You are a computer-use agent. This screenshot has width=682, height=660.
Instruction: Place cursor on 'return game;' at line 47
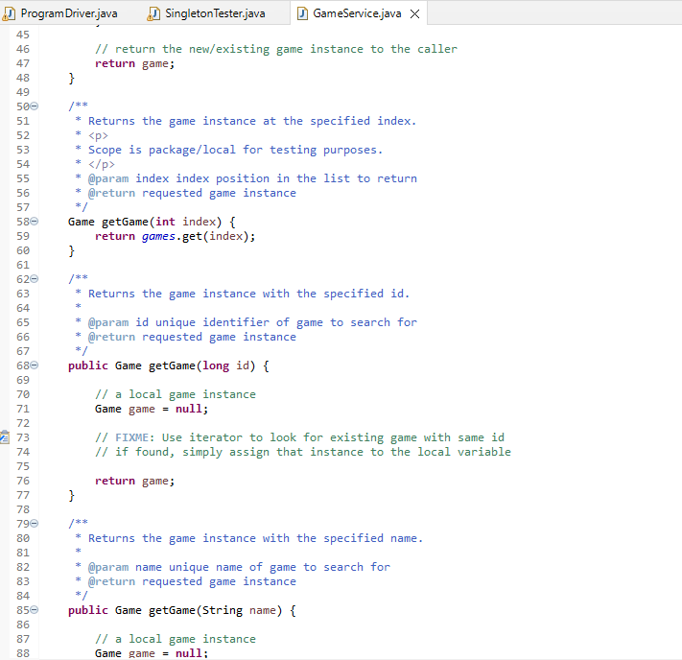pyautogui.click(x=135, y=63)
